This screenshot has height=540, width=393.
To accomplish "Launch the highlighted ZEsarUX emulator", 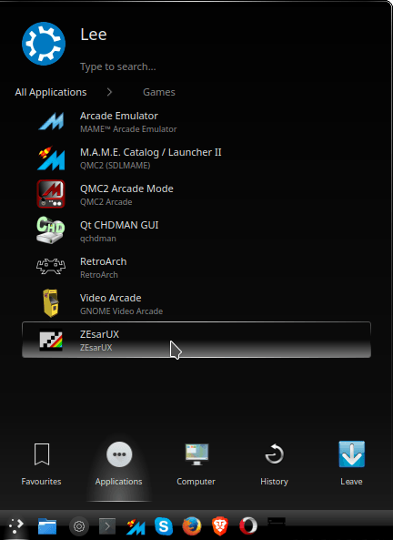I will [196, 340].
